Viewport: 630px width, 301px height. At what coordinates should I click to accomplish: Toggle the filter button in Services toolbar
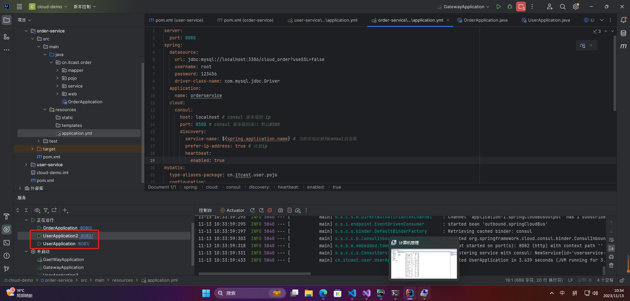pyautogui.click(x=46, y=210)
